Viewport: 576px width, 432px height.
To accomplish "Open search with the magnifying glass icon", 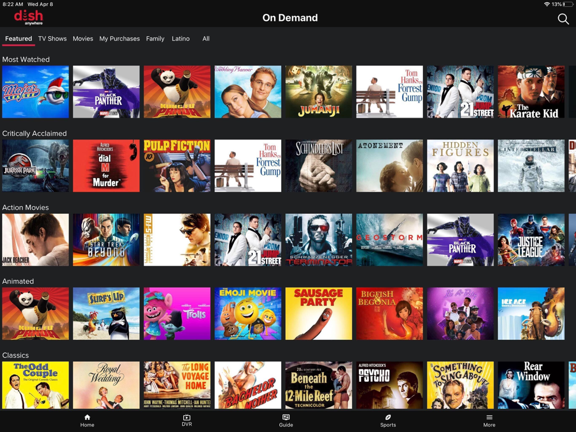I will [x=563, y=19].
